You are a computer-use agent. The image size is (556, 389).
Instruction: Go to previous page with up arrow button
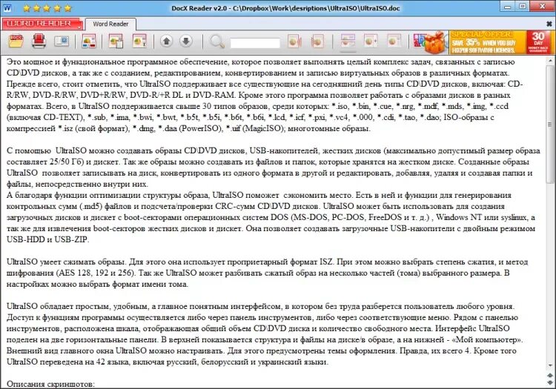pyautogui.click(x=166, y=41)
